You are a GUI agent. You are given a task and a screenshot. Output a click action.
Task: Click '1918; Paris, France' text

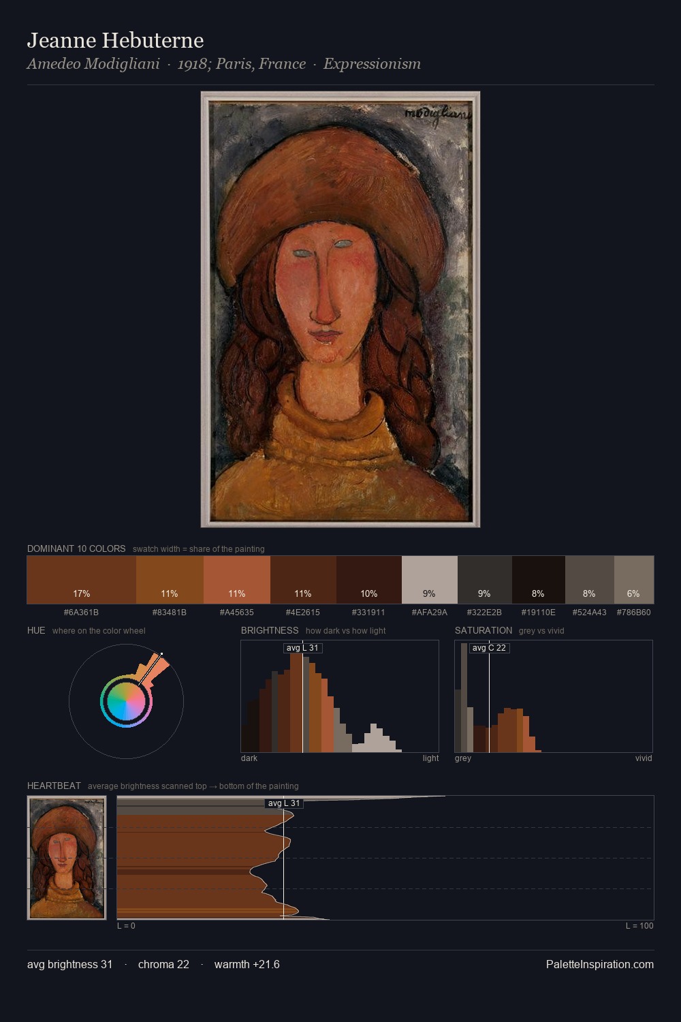pos(242,64)
